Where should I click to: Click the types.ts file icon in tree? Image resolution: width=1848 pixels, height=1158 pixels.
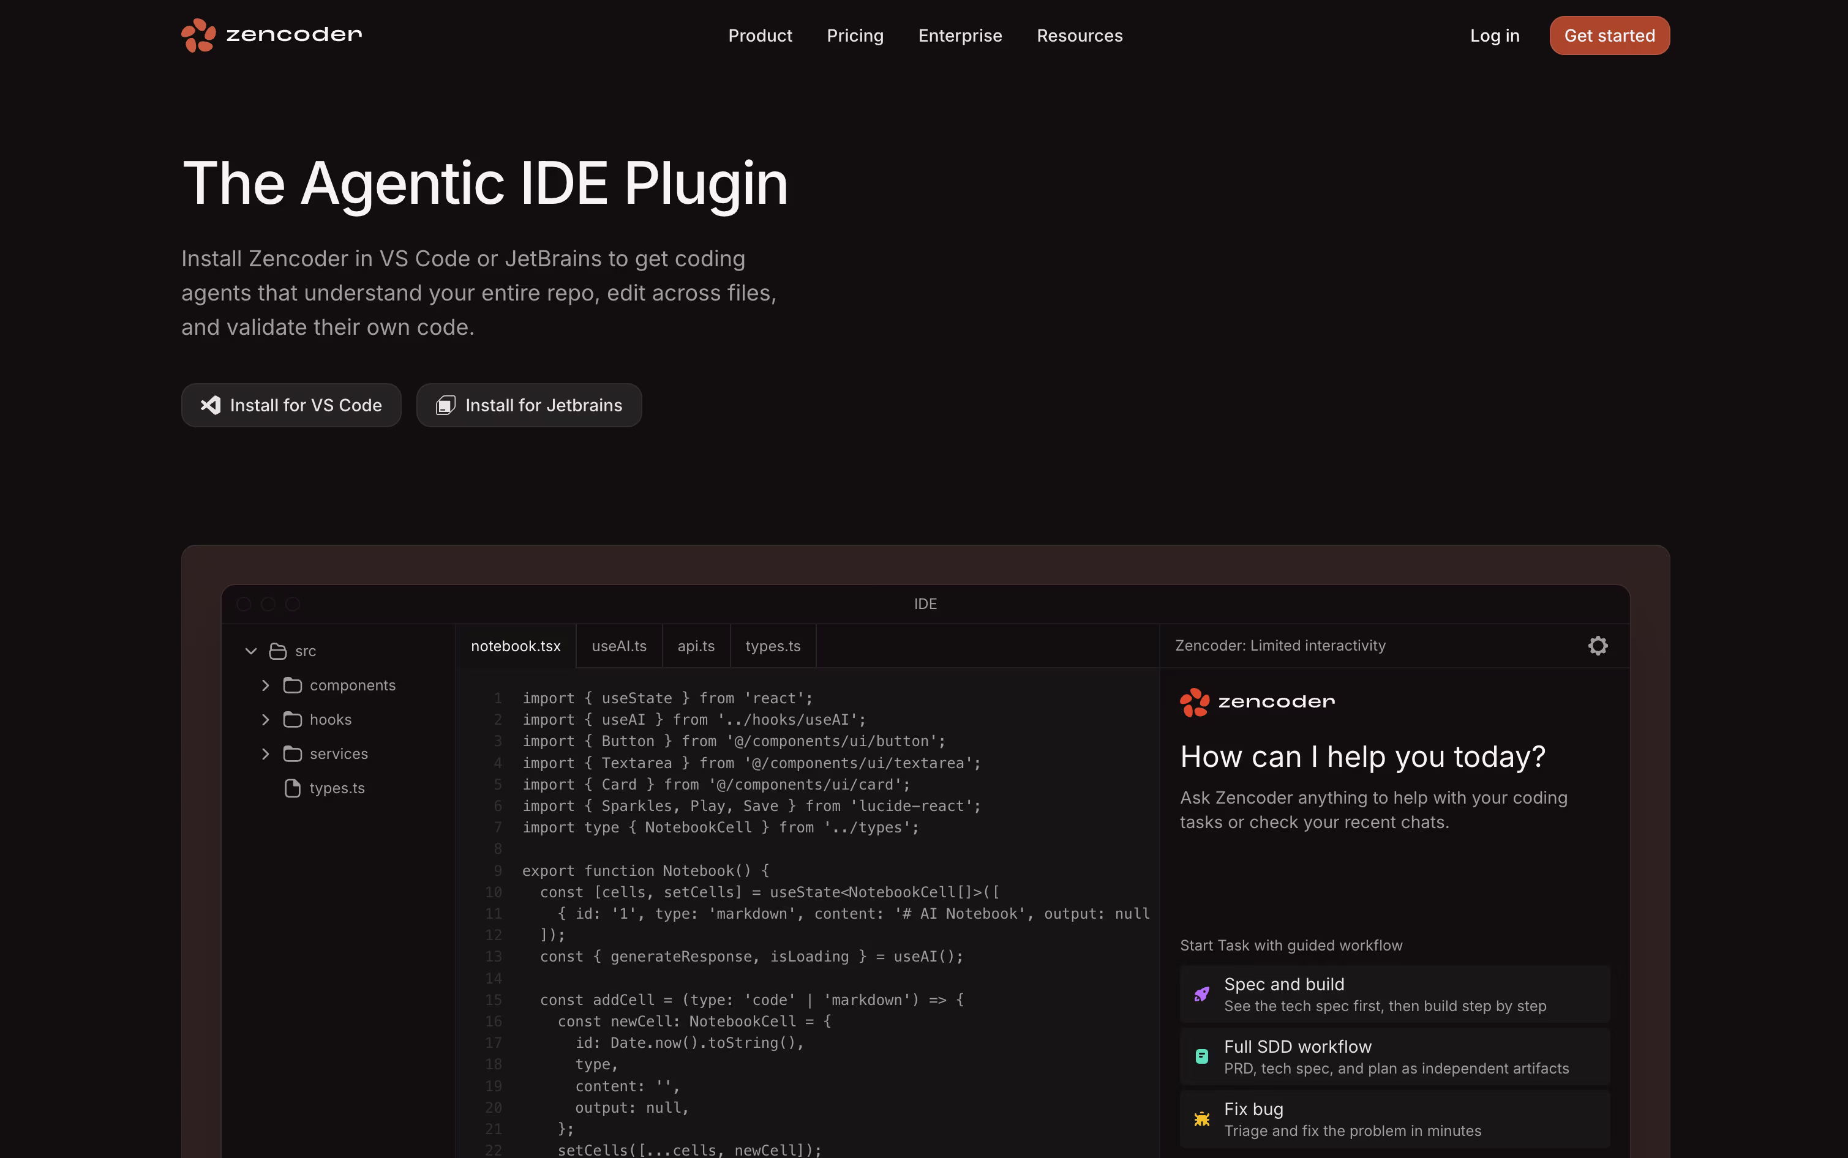(293, 788)
